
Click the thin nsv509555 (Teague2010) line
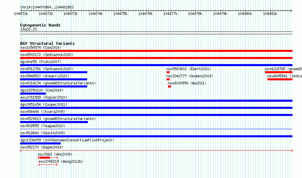coord(156,129)
